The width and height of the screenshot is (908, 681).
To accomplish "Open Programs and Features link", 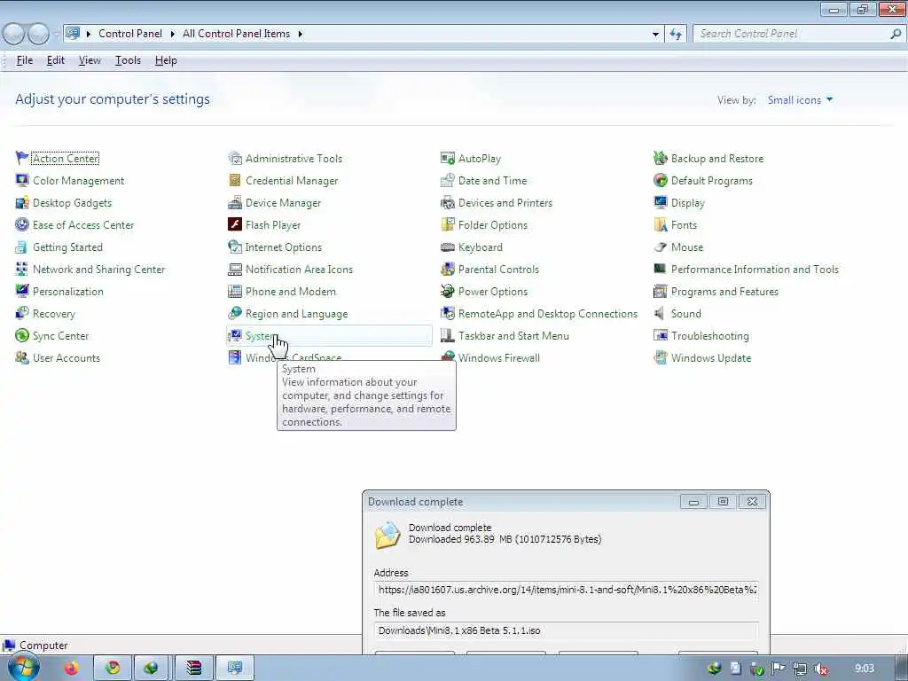I will (x=724, y=291).
